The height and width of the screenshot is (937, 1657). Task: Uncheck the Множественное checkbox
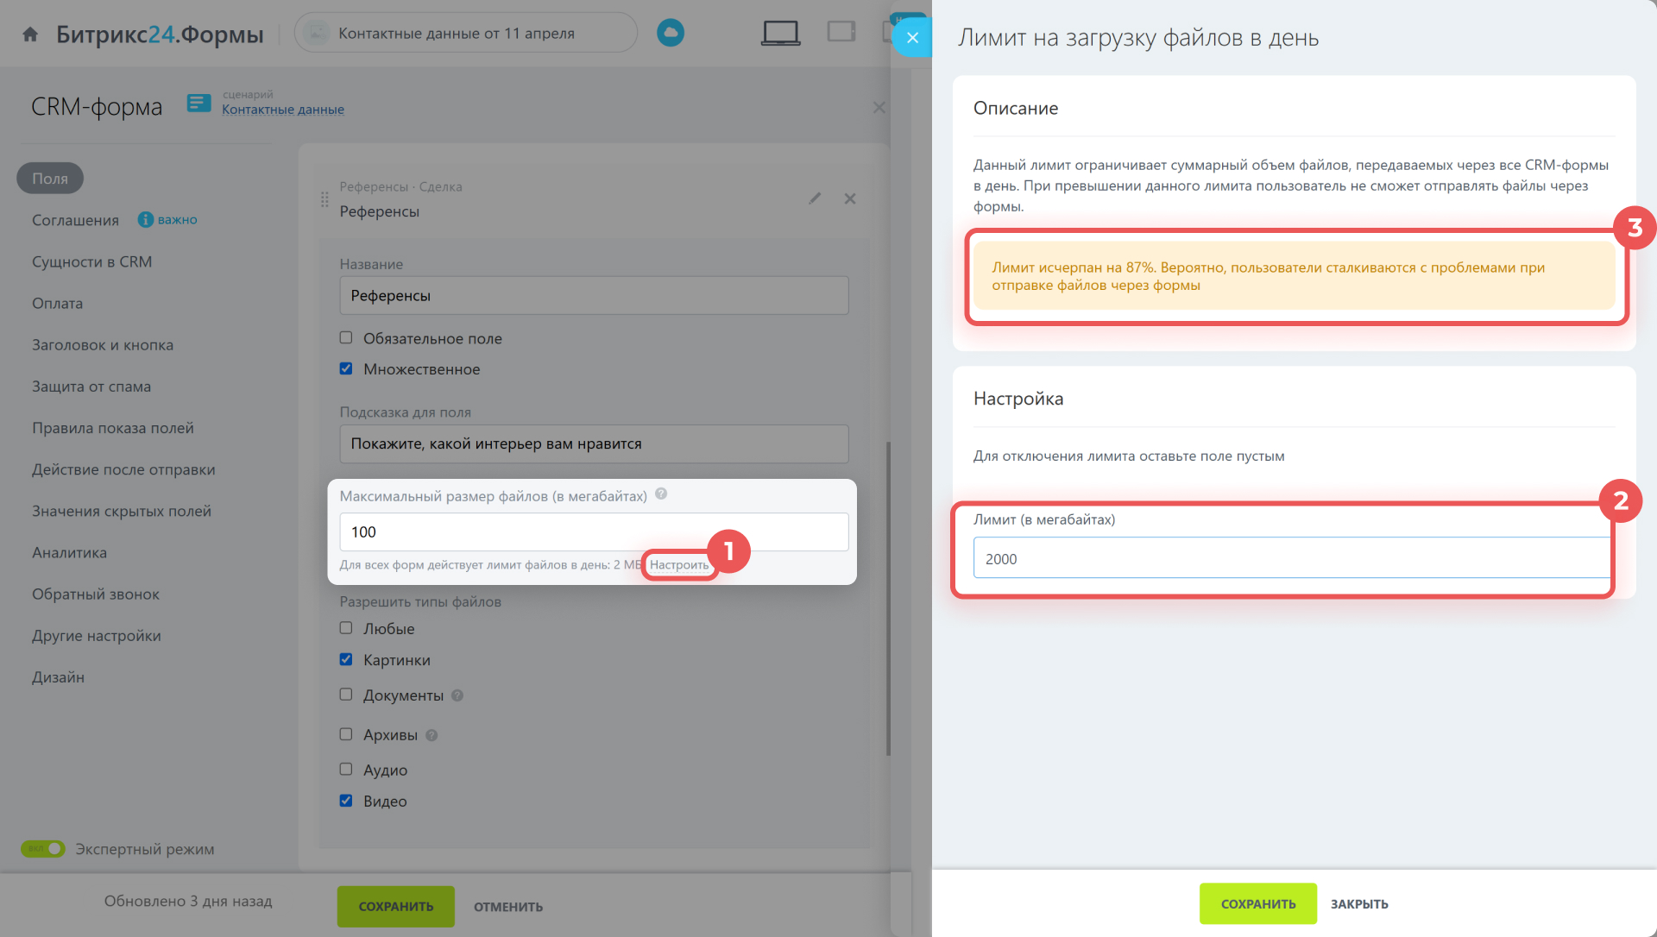(x=346, y=369)
